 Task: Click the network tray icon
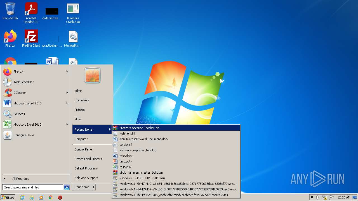point(325,197)
